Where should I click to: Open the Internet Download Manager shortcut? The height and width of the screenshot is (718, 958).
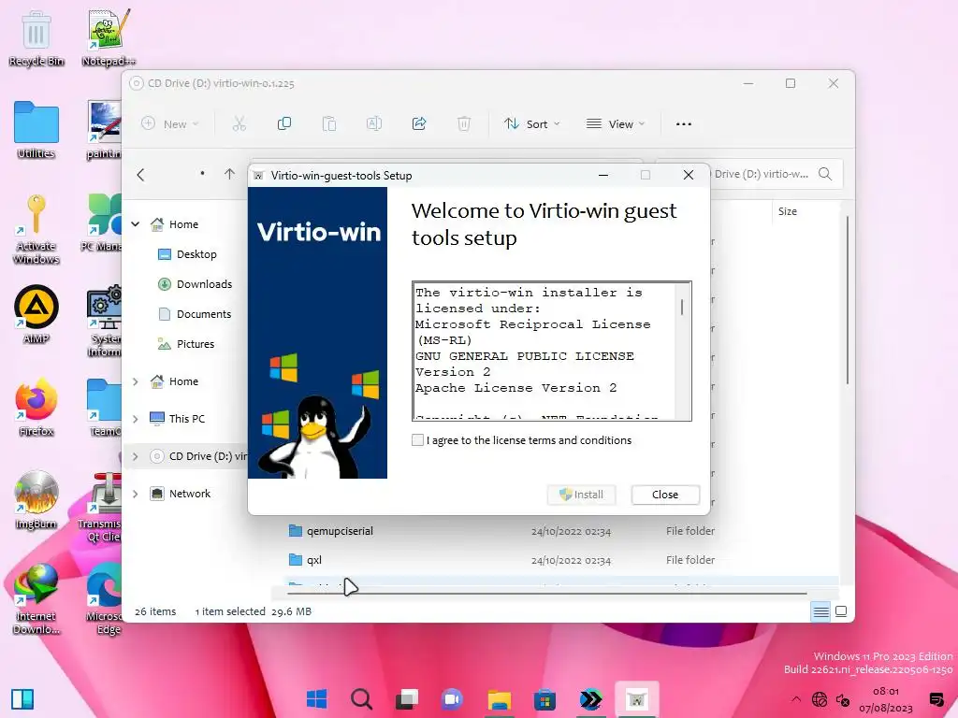click(x=36, y=599)
